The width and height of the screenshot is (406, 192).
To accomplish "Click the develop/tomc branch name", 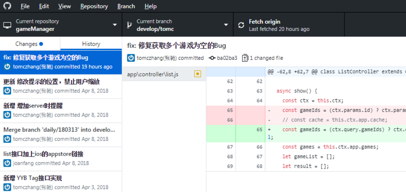I will (155, 29).
